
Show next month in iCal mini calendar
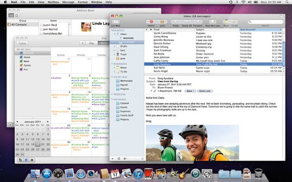(47, 121)
